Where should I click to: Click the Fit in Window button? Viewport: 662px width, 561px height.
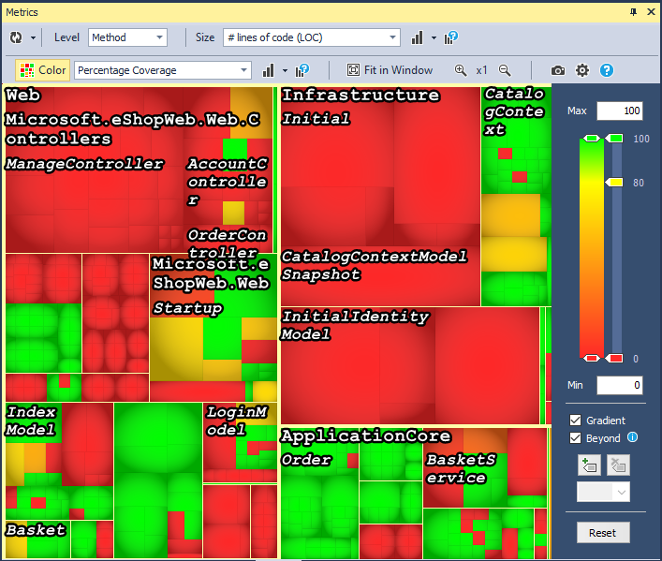click(390, 70)
